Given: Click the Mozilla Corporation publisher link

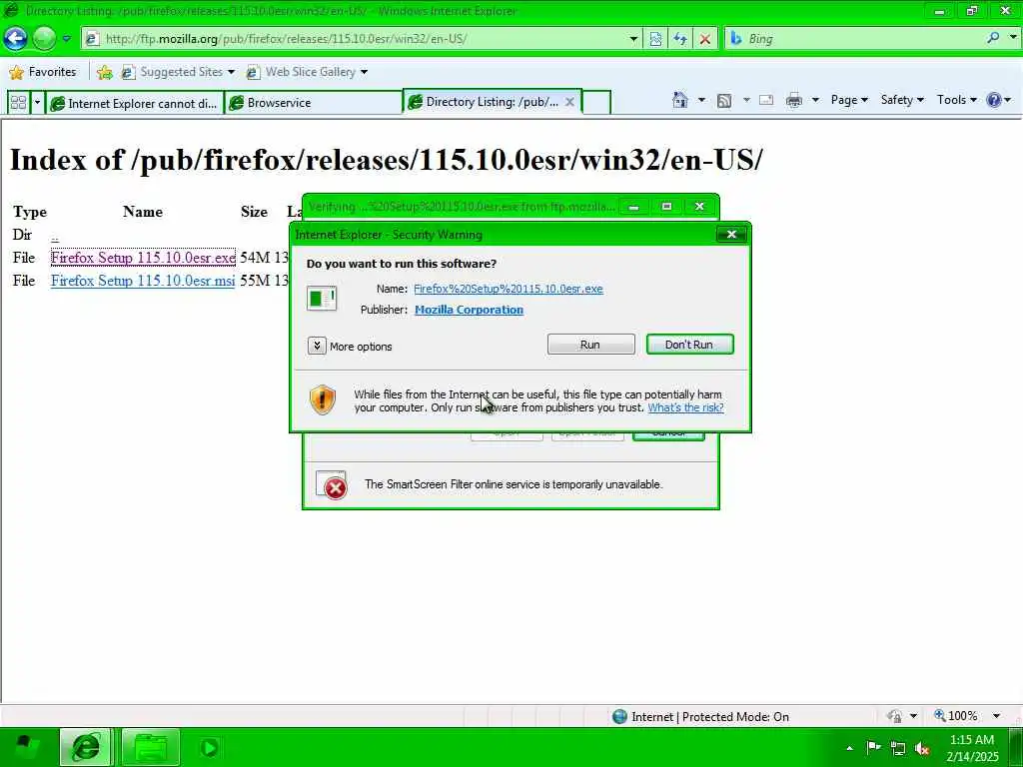Looking at the screenshot, I should pyautogui.click(x=470, y=310).
